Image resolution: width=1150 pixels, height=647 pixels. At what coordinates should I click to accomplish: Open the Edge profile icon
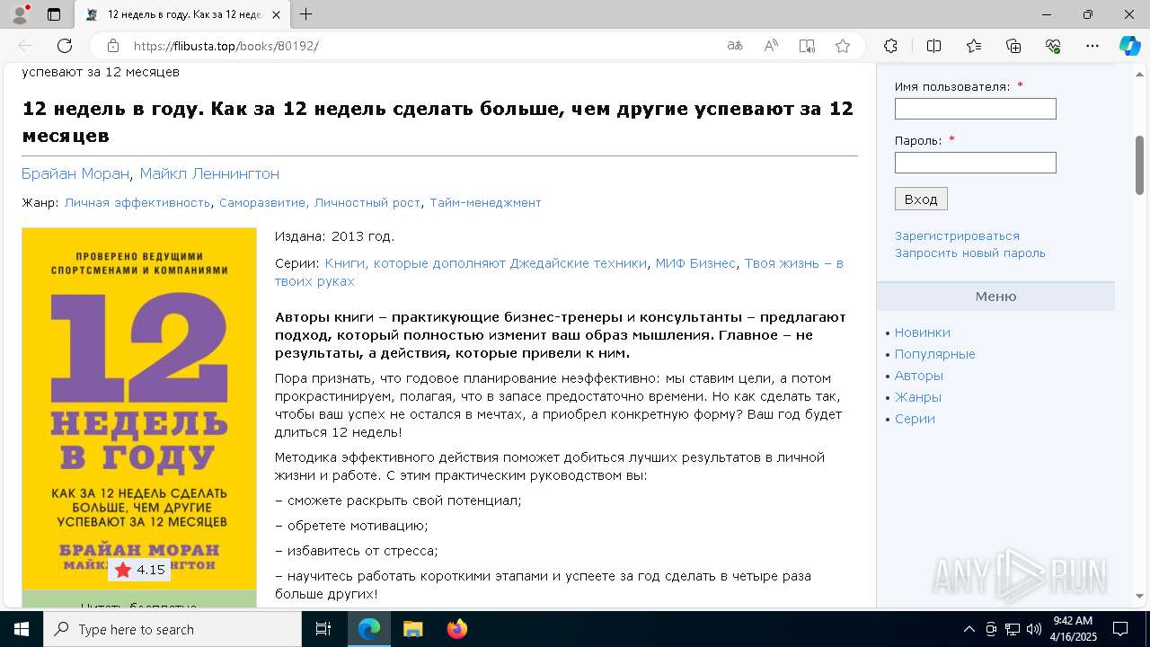[x=19, y=14]
